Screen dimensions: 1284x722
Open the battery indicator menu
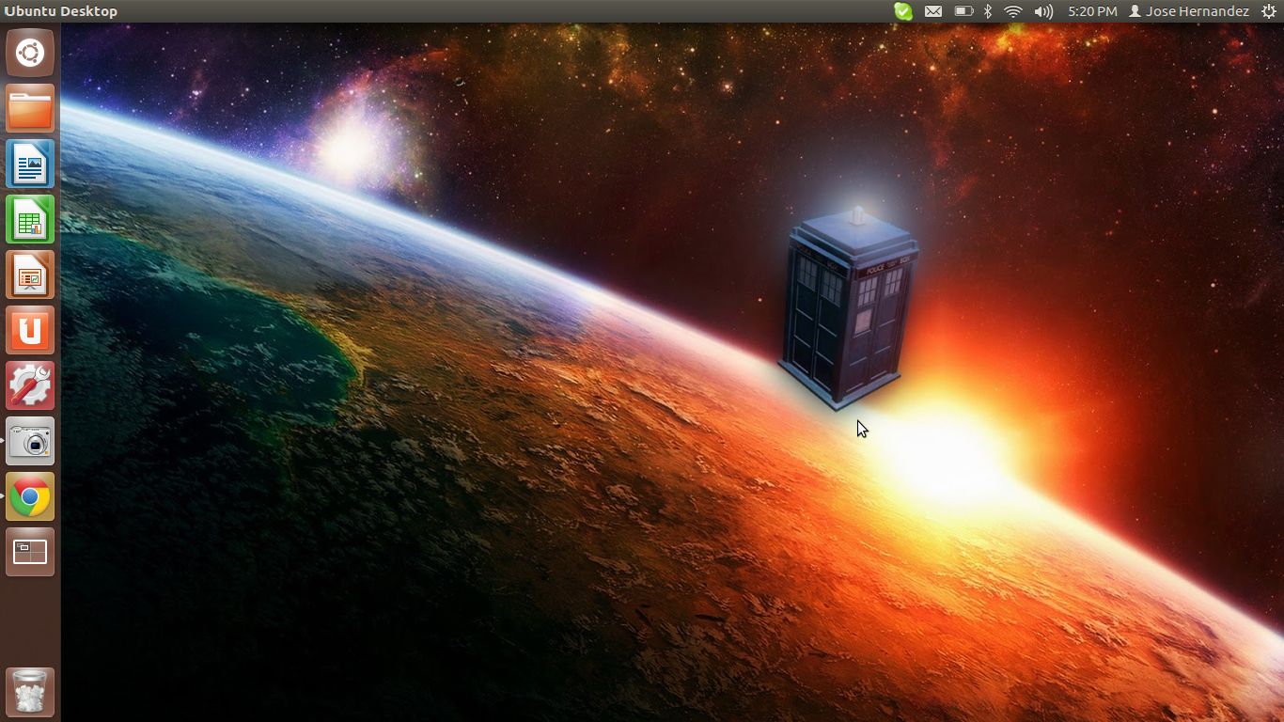[x=963, y=11]
